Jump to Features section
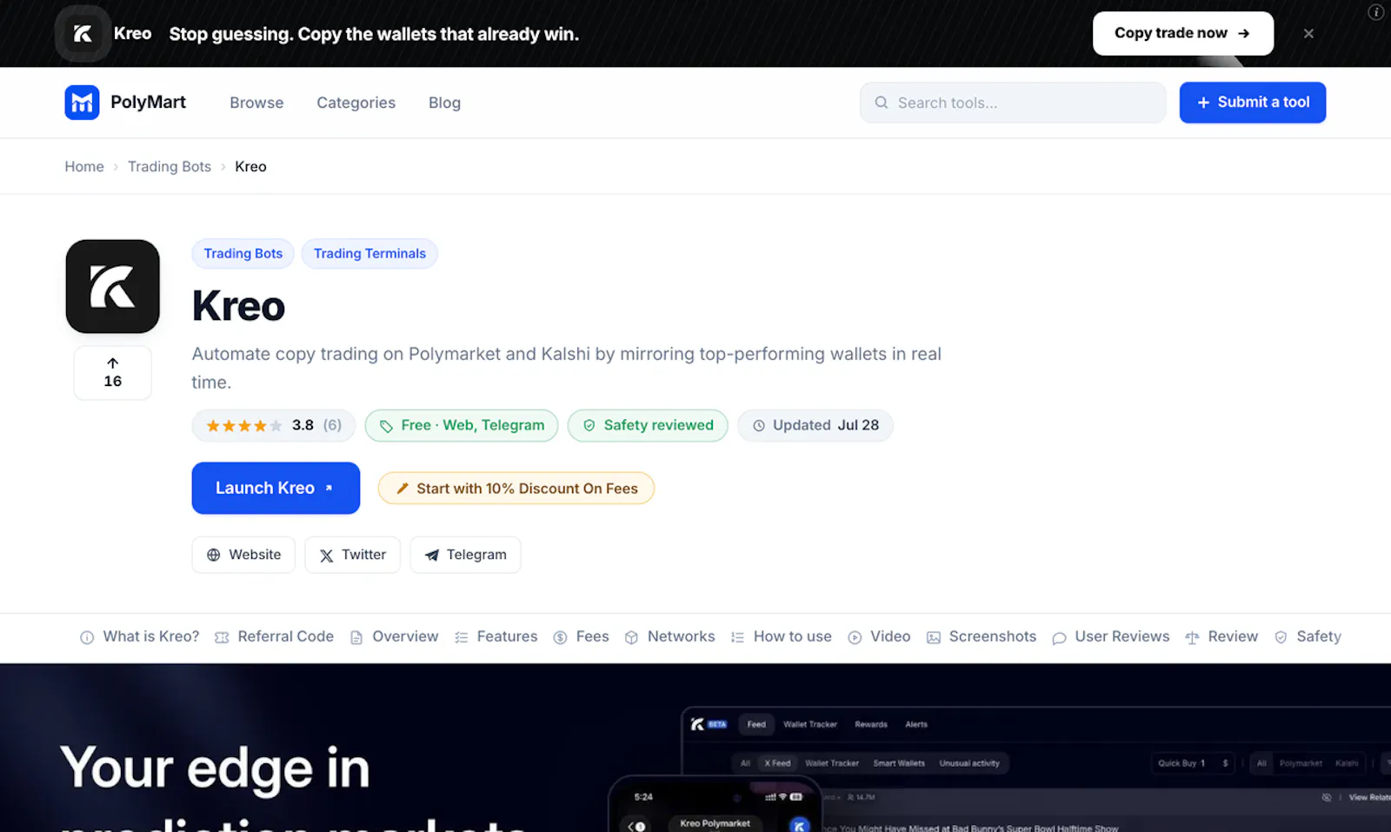The width and height of the screenshot is (1391, 832). (x=496, y=637)
